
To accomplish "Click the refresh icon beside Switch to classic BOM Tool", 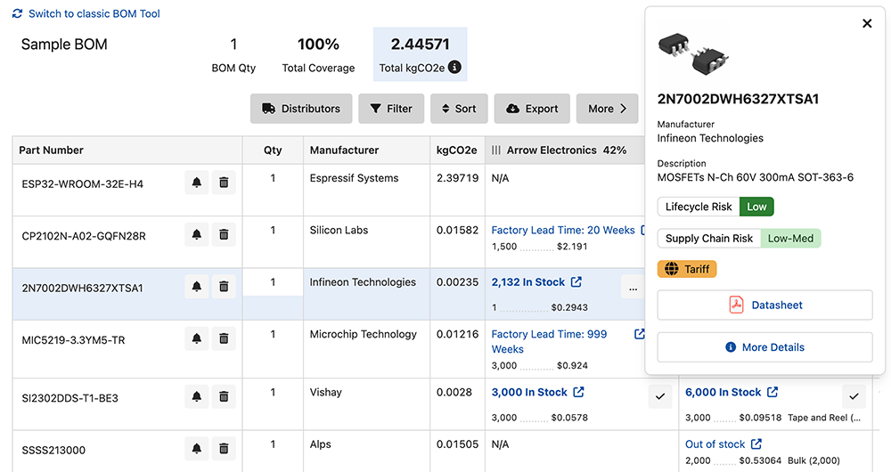I will click(18, 13).
